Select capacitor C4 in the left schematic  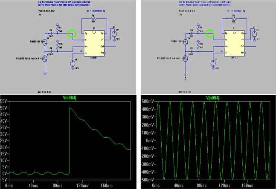51,33
